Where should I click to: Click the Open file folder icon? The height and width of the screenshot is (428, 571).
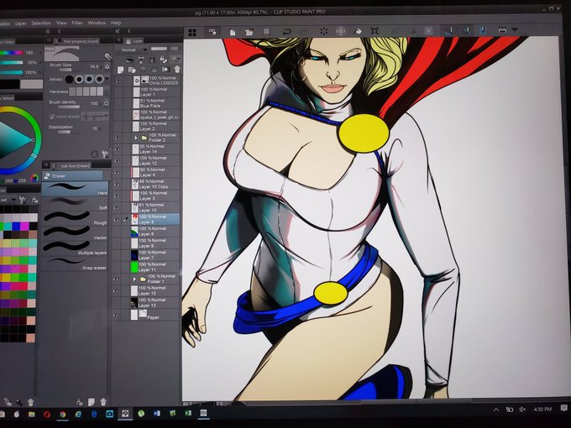249,32
